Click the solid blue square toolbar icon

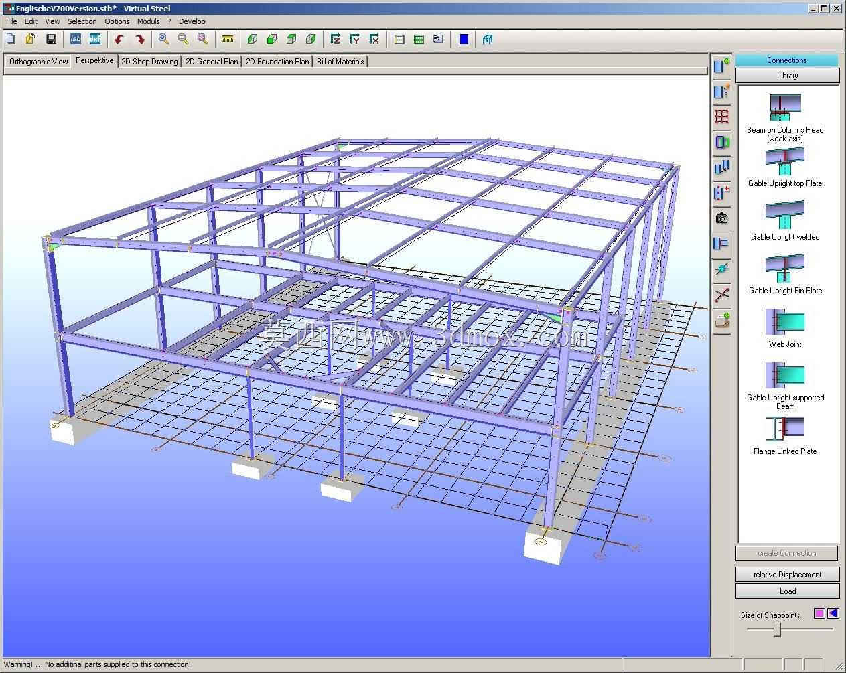pos(464,40)
